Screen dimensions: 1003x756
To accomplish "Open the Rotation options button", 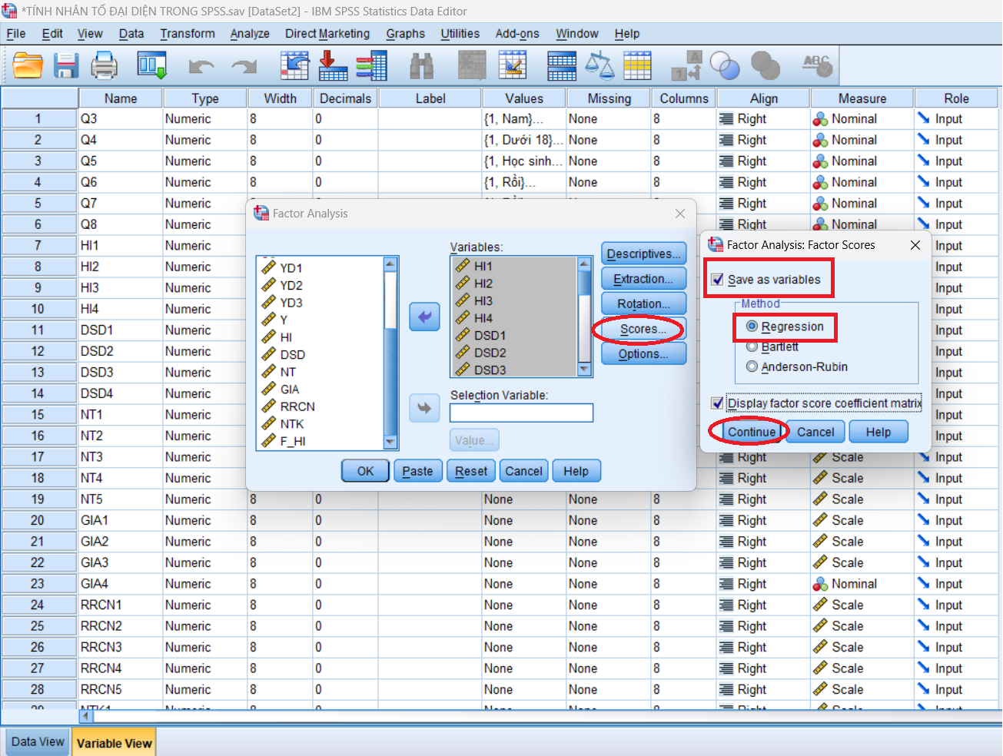I will tap(643, 304).
